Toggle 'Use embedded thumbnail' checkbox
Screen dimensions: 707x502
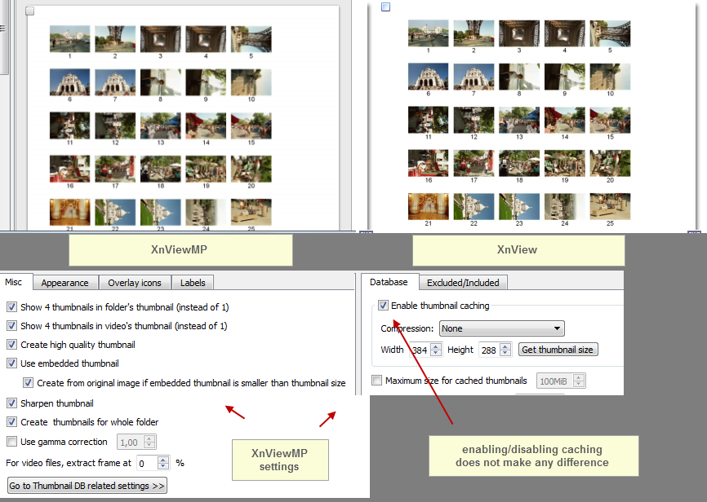point(11,363)
